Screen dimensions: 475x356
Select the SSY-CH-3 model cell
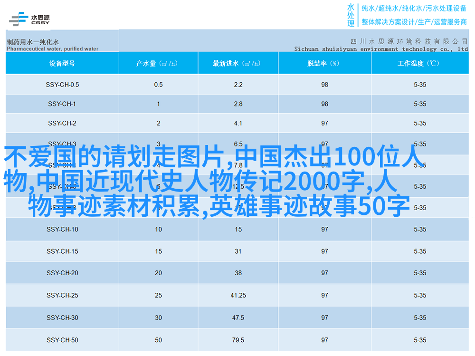[x=62, y=144]
